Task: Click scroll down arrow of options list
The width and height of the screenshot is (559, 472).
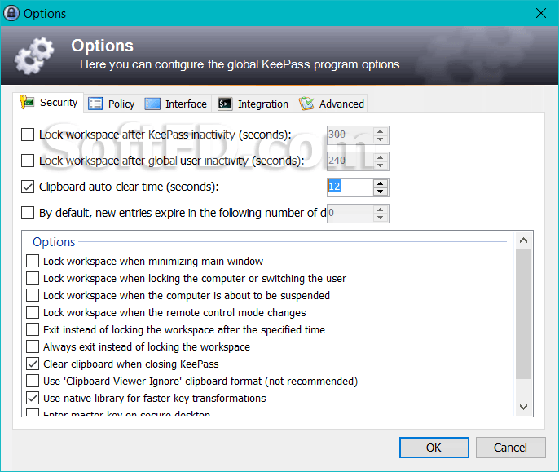Action: 523,407
